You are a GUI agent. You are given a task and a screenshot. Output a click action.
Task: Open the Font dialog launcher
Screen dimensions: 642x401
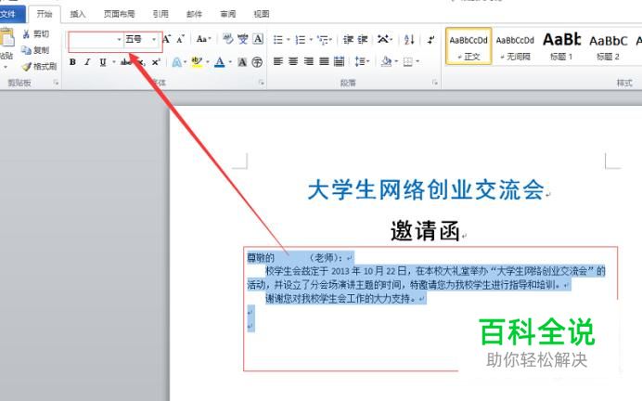(261, 83)
